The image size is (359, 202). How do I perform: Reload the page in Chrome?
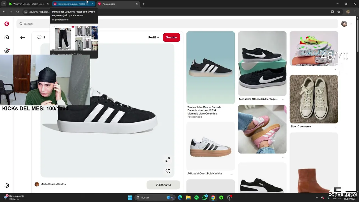click(17, 12)
